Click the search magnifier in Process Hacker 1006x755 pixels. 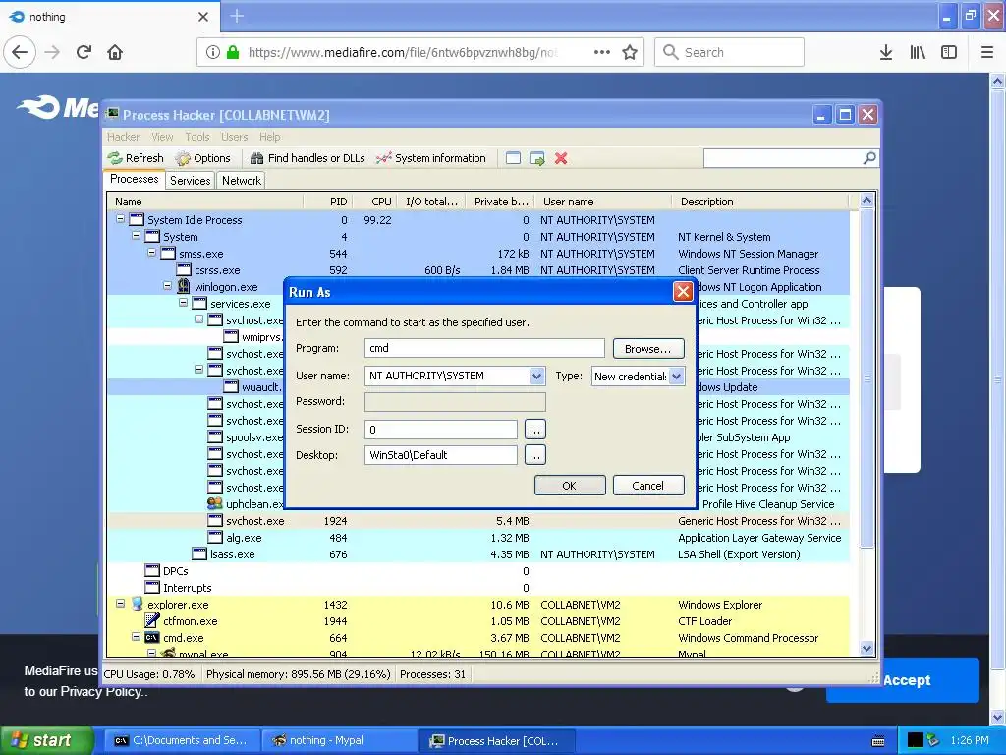pos(869,158)
